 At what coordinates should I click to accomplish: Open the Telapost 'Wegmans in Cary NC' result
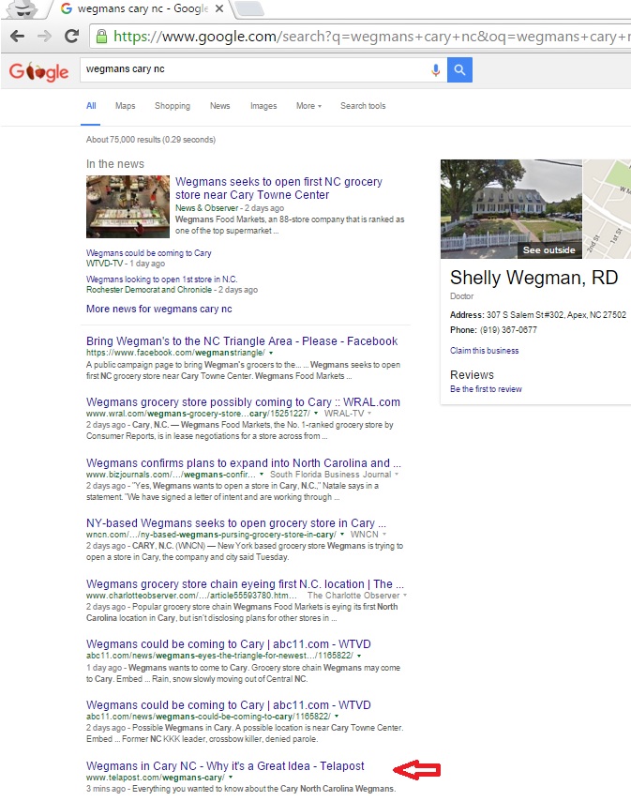click(225, 765)
